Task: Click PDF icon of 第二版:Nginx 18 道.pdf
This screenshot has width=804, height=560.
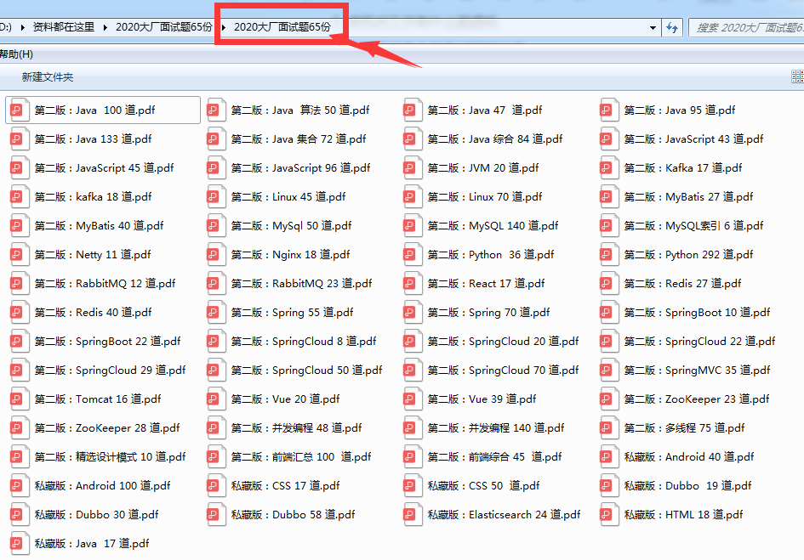Action: [x=215, y=255]
